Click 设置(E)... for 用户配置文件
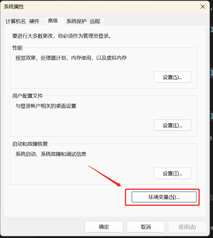This screenshot has width=213, height=238. coord(173,125)
